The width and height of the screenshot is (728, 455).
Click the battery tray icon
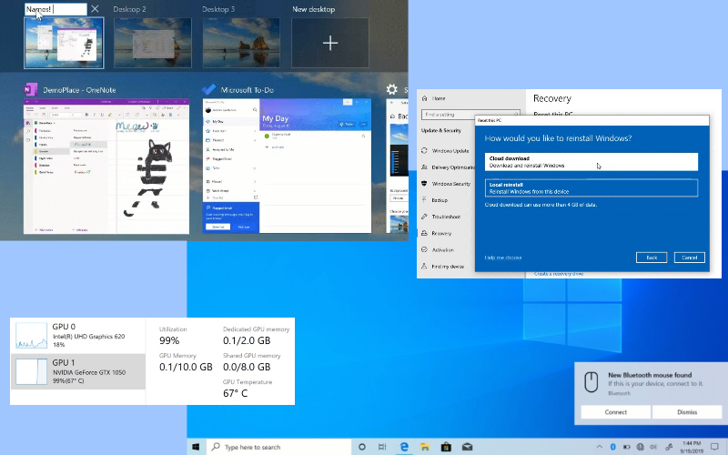pos(626,447)
